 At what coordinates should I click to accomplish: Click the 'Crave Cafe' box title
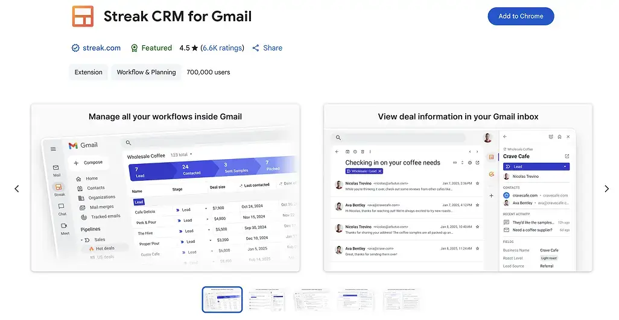516,157
